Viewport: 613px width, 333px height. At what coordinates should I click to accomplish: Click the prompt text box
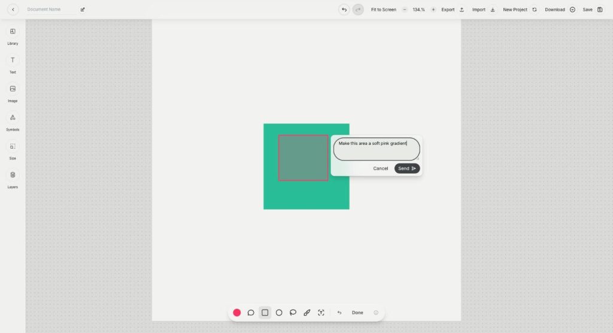click(377, 149)
